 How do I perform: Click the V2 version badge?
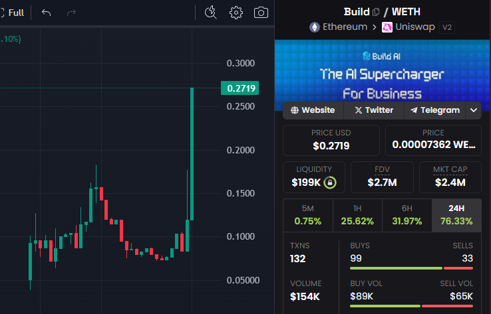[x=447, y=27]
